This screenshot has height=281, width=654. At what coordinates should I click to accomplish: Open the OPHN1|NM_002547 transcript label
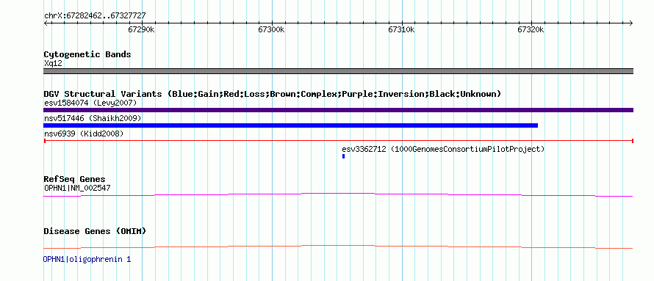tap(77, 188)
